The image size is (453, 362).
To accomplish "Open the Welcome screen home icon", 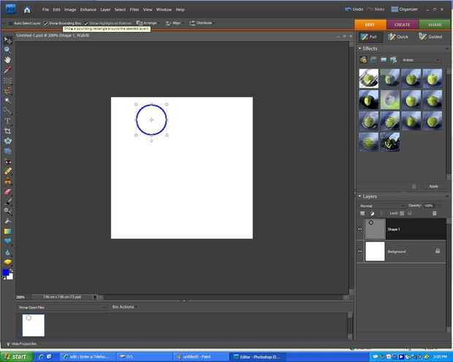I will (27, 10).
